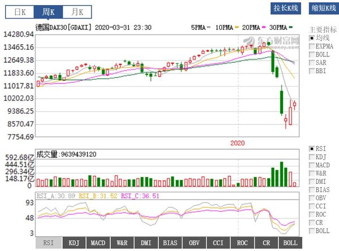Click the 拉长K线 button
This screenshot has height=251, width=339.
click(x=285, y=8)
